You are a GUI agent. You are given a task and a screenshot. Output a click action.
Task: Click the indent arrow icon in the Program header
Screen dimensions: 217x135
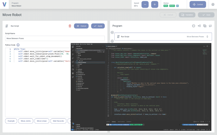(x=199, y=26)
